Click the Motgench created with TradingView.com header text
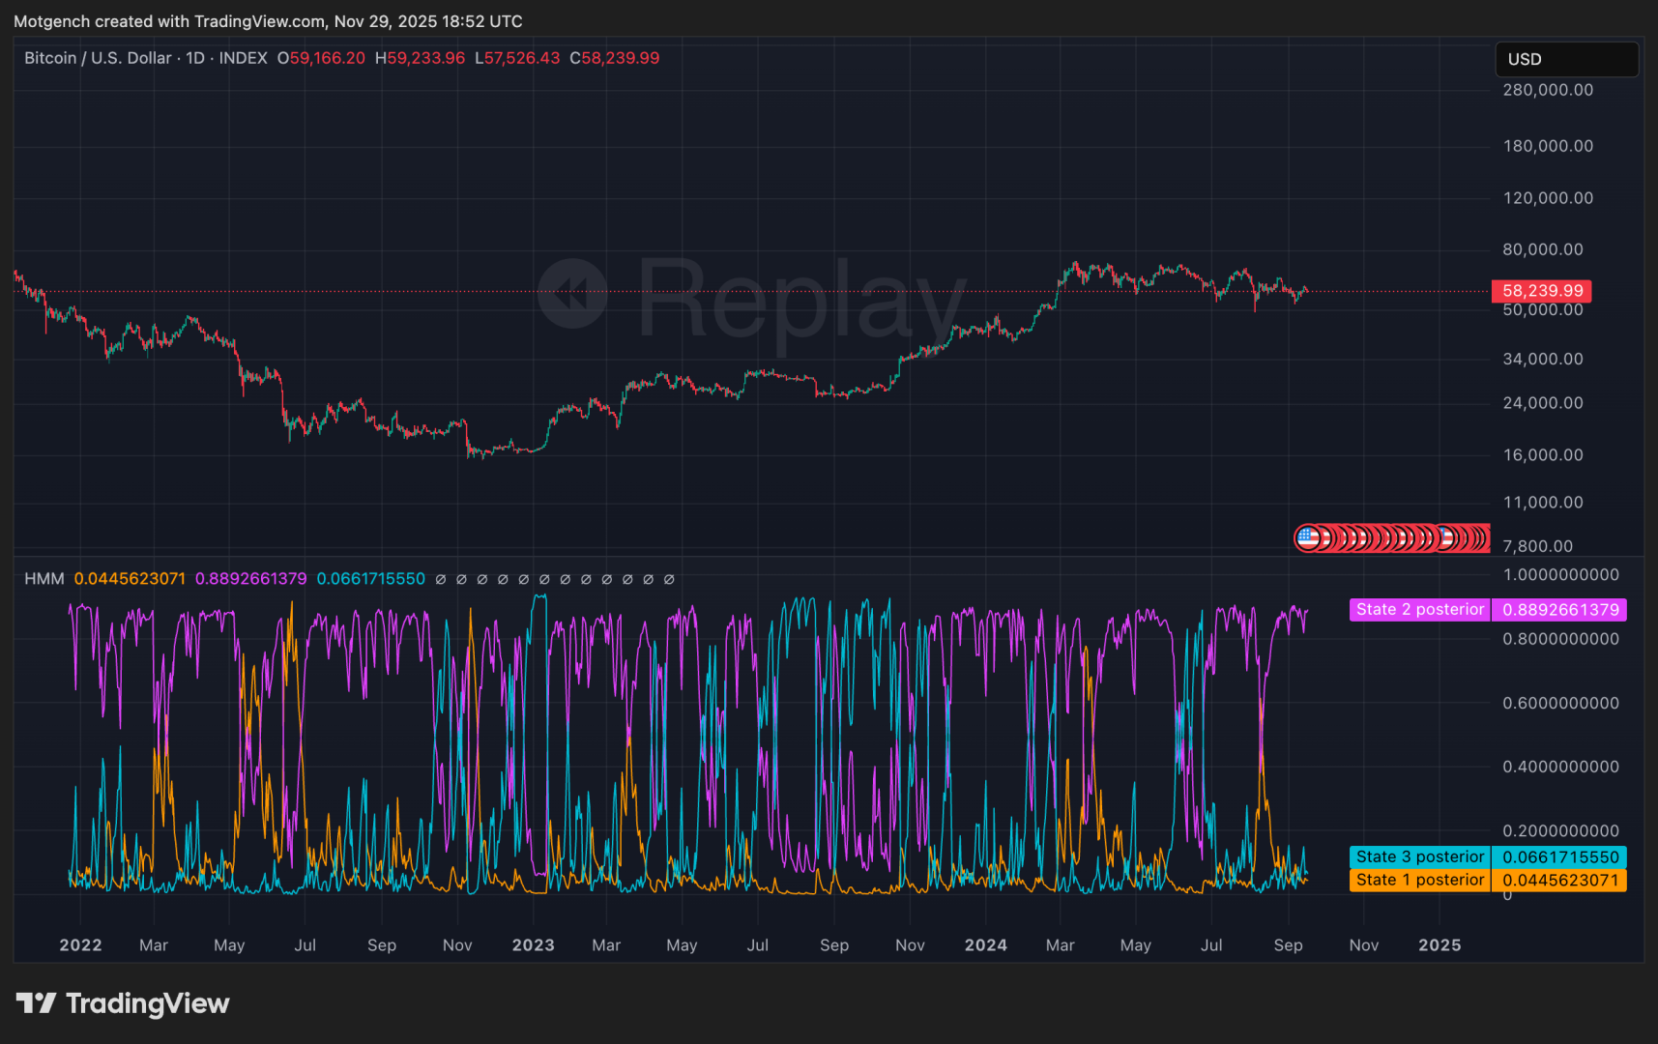 pyautogui.click(x=268, y=21)
